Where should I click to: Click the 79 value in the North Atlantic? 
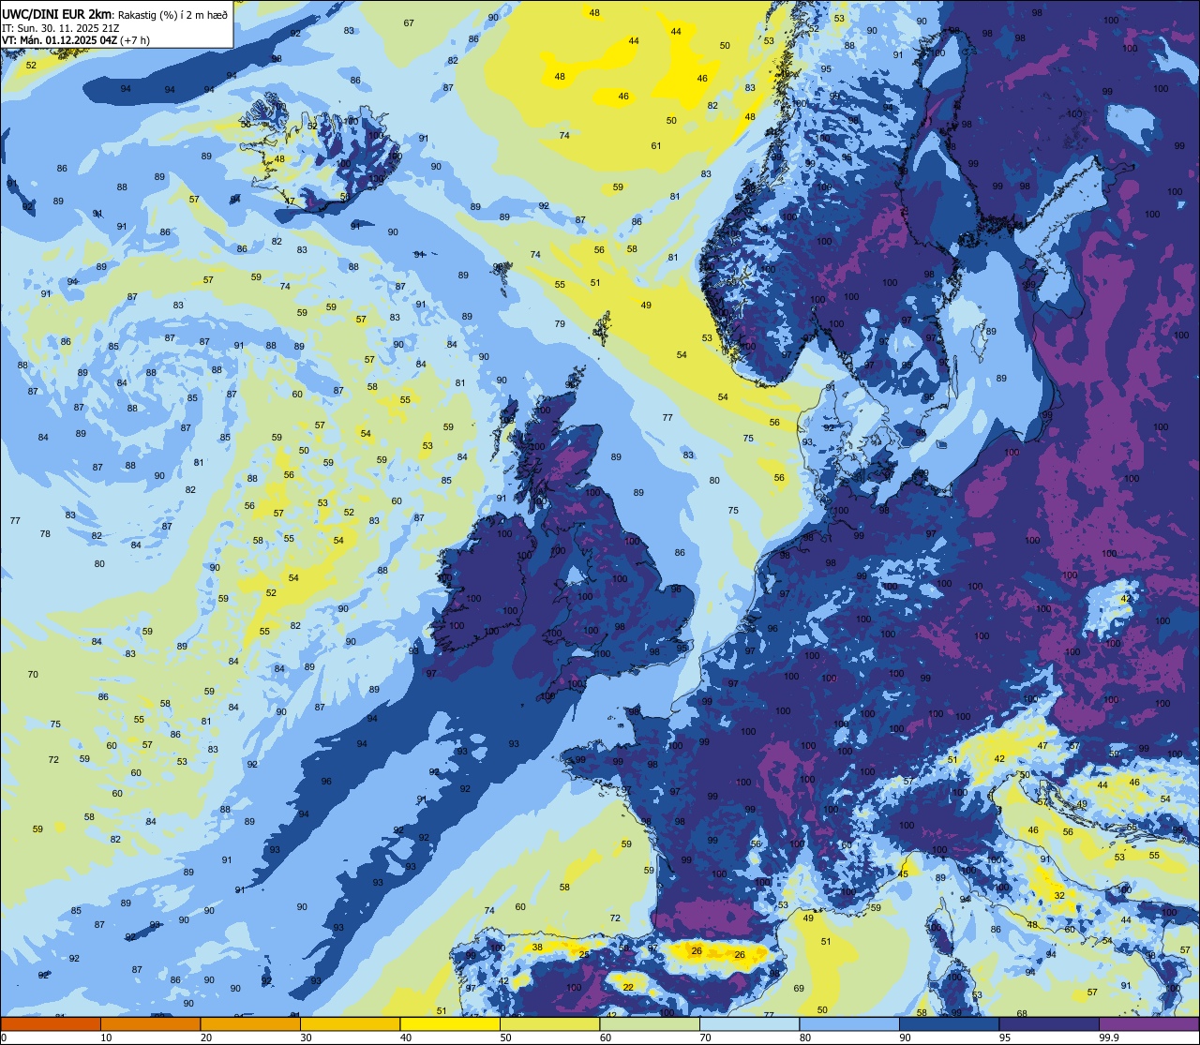click(560, 323)
